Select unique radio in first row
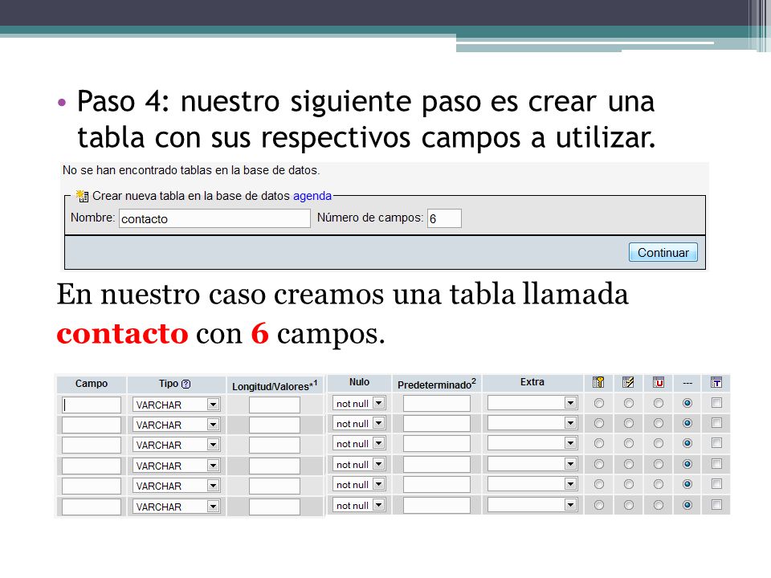This screenshot has width=771, height=578. 658,403
